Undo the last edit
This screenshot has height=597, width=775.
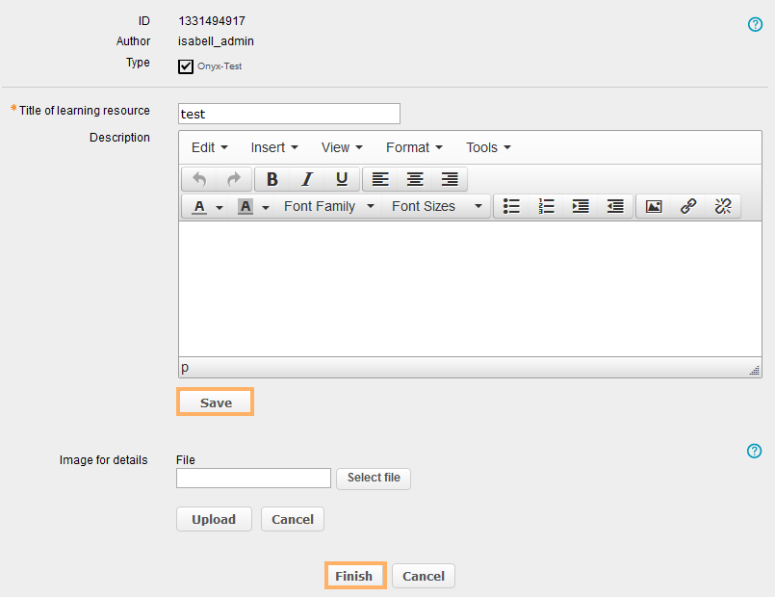pyautogui.click(x=199, y=179)
